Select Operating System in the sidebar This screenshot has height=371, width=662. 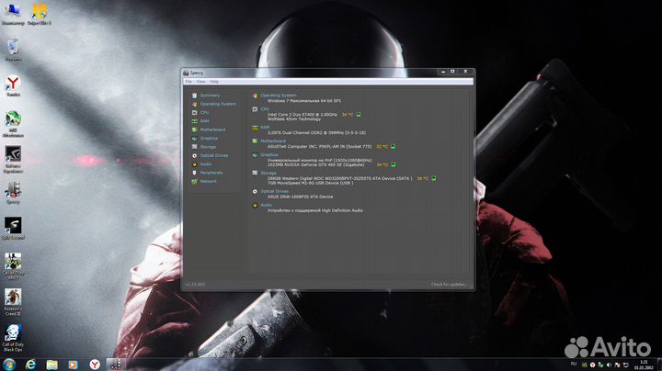(x=218, y=104)
